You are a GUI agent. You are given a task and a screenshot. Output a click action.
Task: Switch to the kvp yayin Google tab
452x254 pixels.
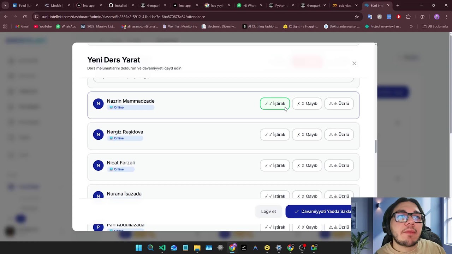point(217,5)
